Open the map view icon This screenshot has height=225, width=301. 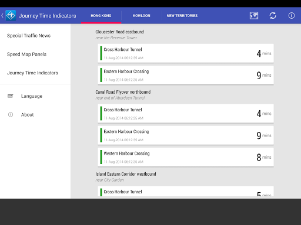click(254, 16)
